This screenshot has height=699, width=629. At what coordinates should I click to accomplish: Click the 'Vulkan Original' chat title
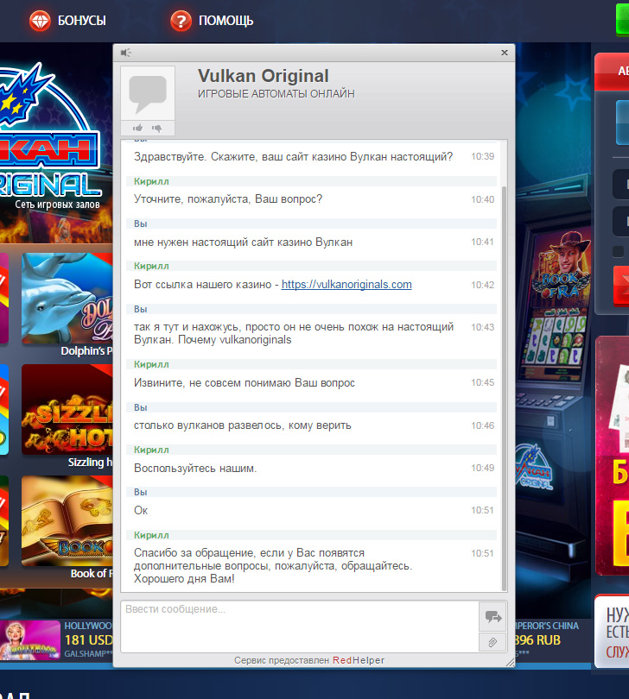(x=264, y=76)
